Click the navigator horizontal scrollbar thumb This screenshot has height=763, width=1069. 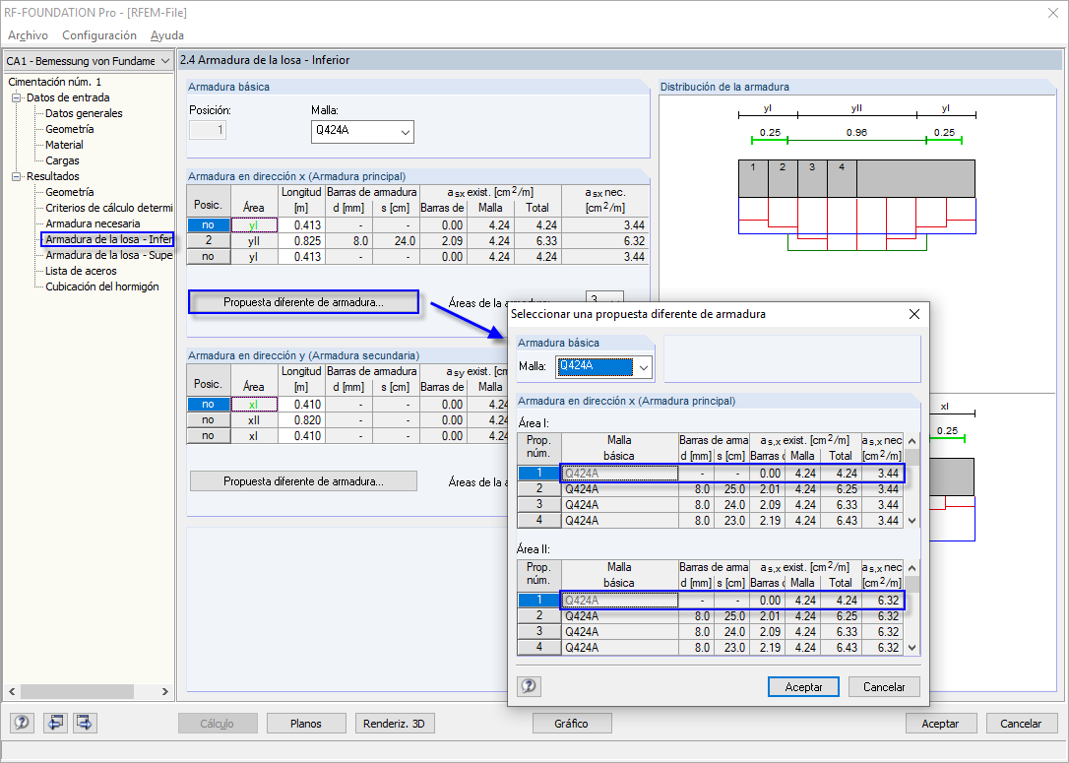[77, 691]
